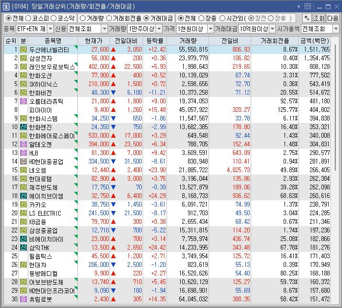This screenshot has height=308, width=342.
Task: Click the 신 badge beside 두산에너빌리티
Action: (x=23, y=50)
